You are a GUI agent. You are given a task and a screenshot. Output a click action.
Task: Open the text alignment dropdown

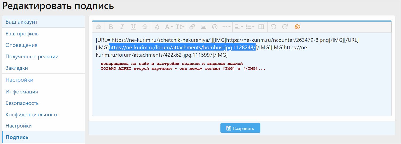[239, 27]
